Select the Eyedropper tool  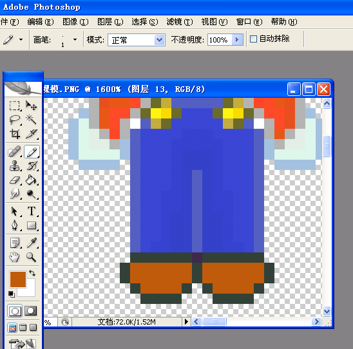pyautogui.click(x=32, y=243)
